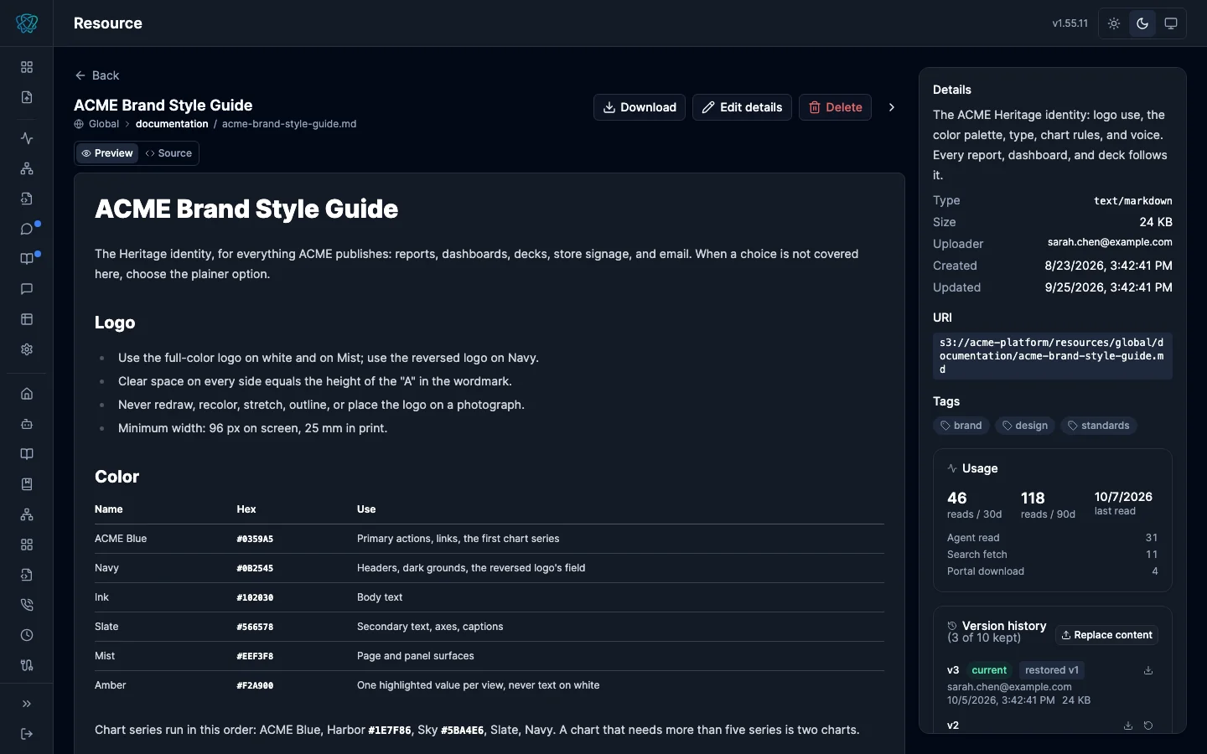Open the robot agent icon in the sidebar
The height and width of the screenshot is (754, 1207).
pos(27,424)
